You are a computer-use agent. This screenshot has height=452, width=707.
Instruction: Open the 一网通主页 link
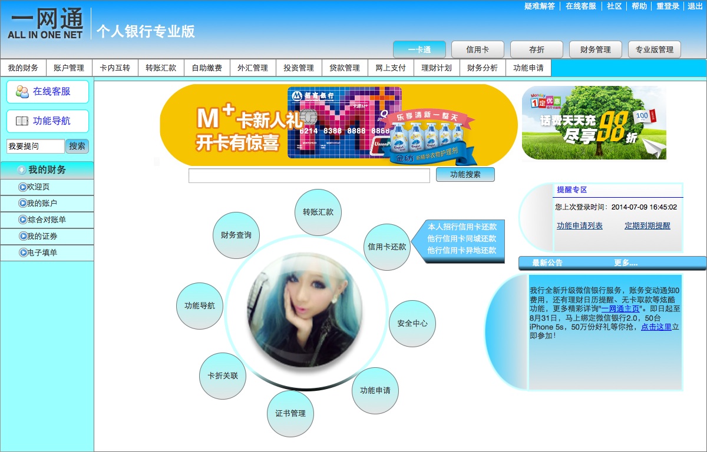point(620,308)
